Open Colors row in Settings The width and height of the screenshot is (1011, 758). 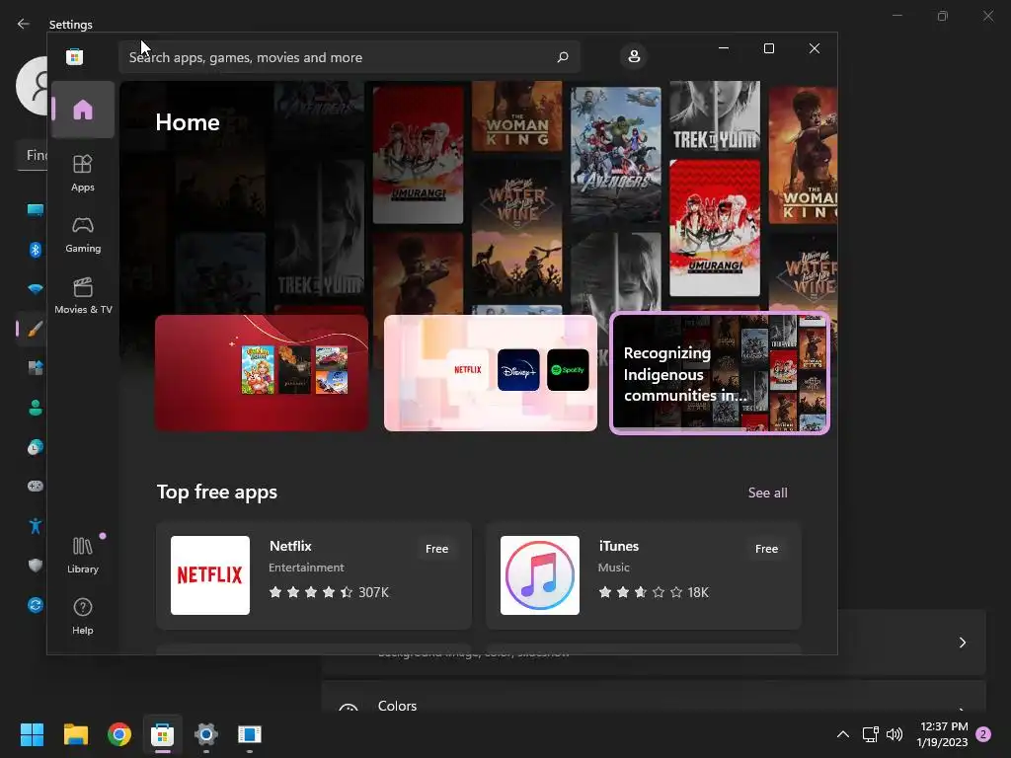pyautogui.click(x=654, y=697)
